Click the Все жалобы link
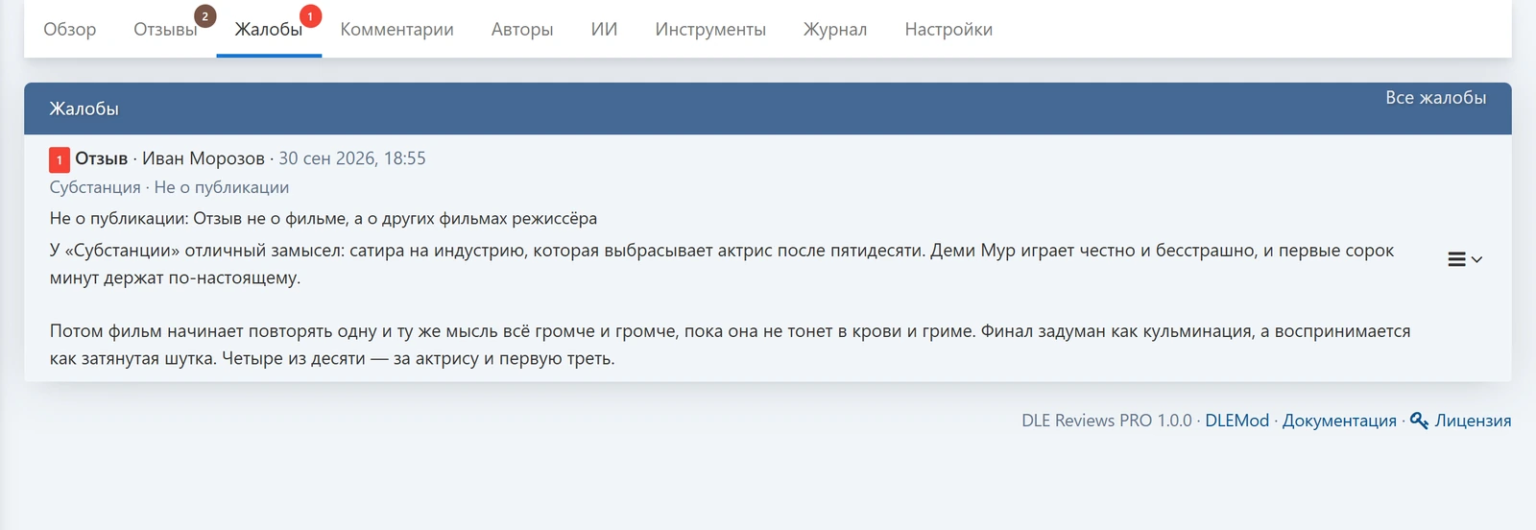 pos(1435,98)
